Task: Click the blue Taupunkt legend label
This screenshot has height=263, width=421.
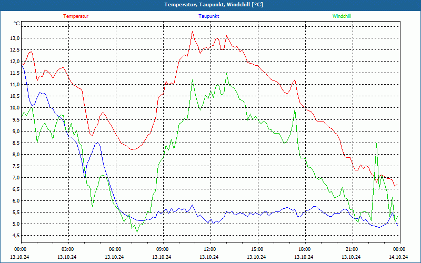Action: (208, 16)
